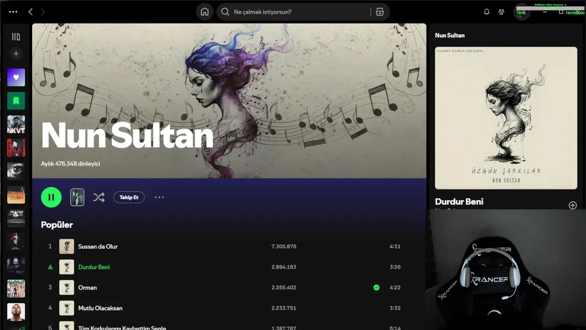Viewport: 586px width, 330px height.
Task: Toggle the green saved check on Orman
Action: point(376,287)
